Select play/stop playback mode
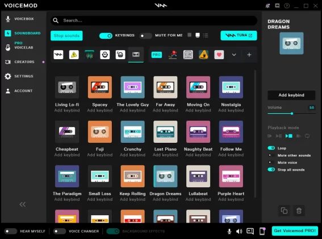The image size is (322, 239). pyautogui.click(x=288, y=136)
